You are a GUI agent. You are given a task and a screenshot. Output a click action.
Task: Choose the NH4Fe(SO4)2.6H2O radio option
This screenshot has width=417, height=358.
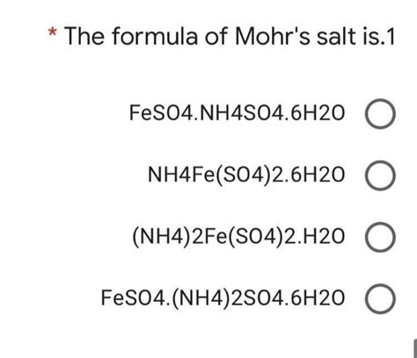coord(380,175)
